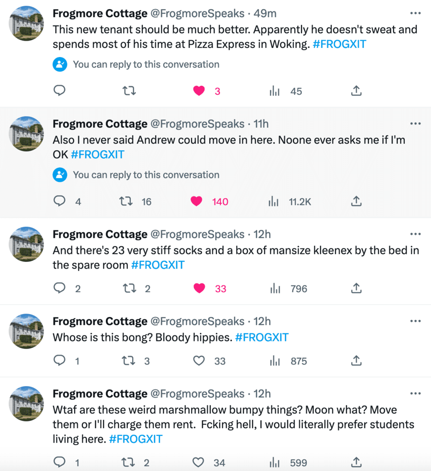This screenshot has width=431, height=471.
Task: Unlike the Pizza Express tweet with 3 likes
Action: [199, 91]
